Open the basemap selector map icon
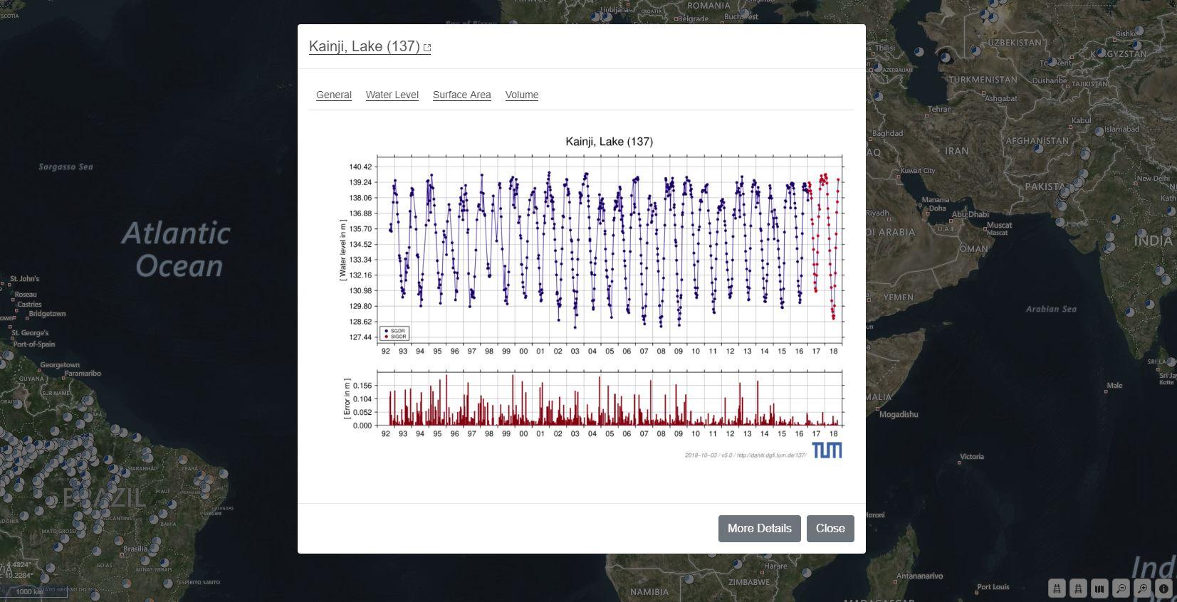 1100,588
